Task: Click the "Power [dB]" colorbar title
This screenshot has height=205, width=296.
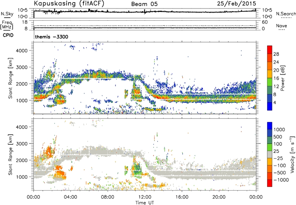Action: (282, 78)
